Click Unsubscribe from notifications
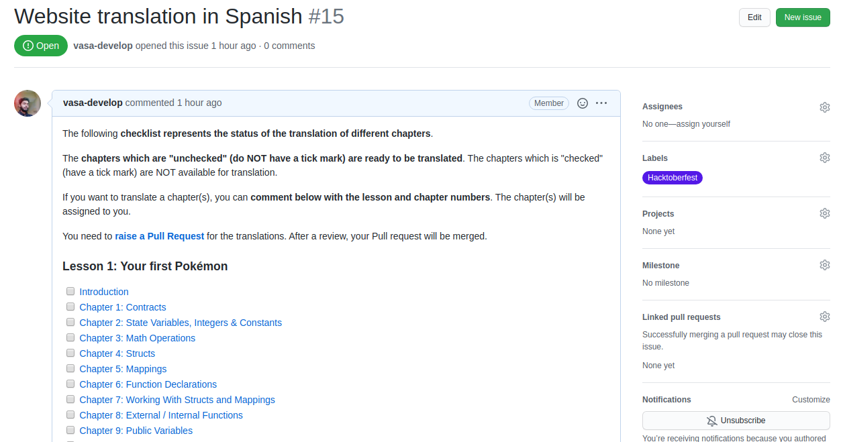The image size is (841, 442). pos(736,421)
